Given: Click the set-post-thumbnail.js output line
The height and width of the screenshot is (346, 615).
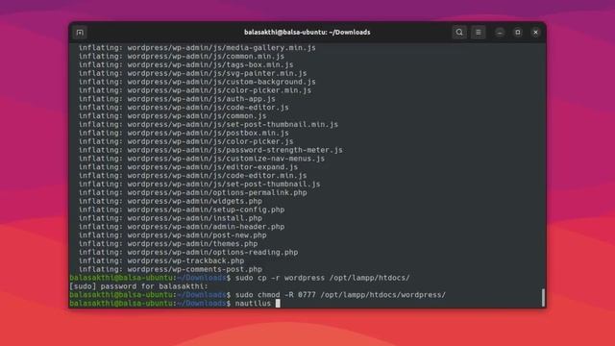Looking at the screenshot, I should pyautogui.click(x=199, y=184).
